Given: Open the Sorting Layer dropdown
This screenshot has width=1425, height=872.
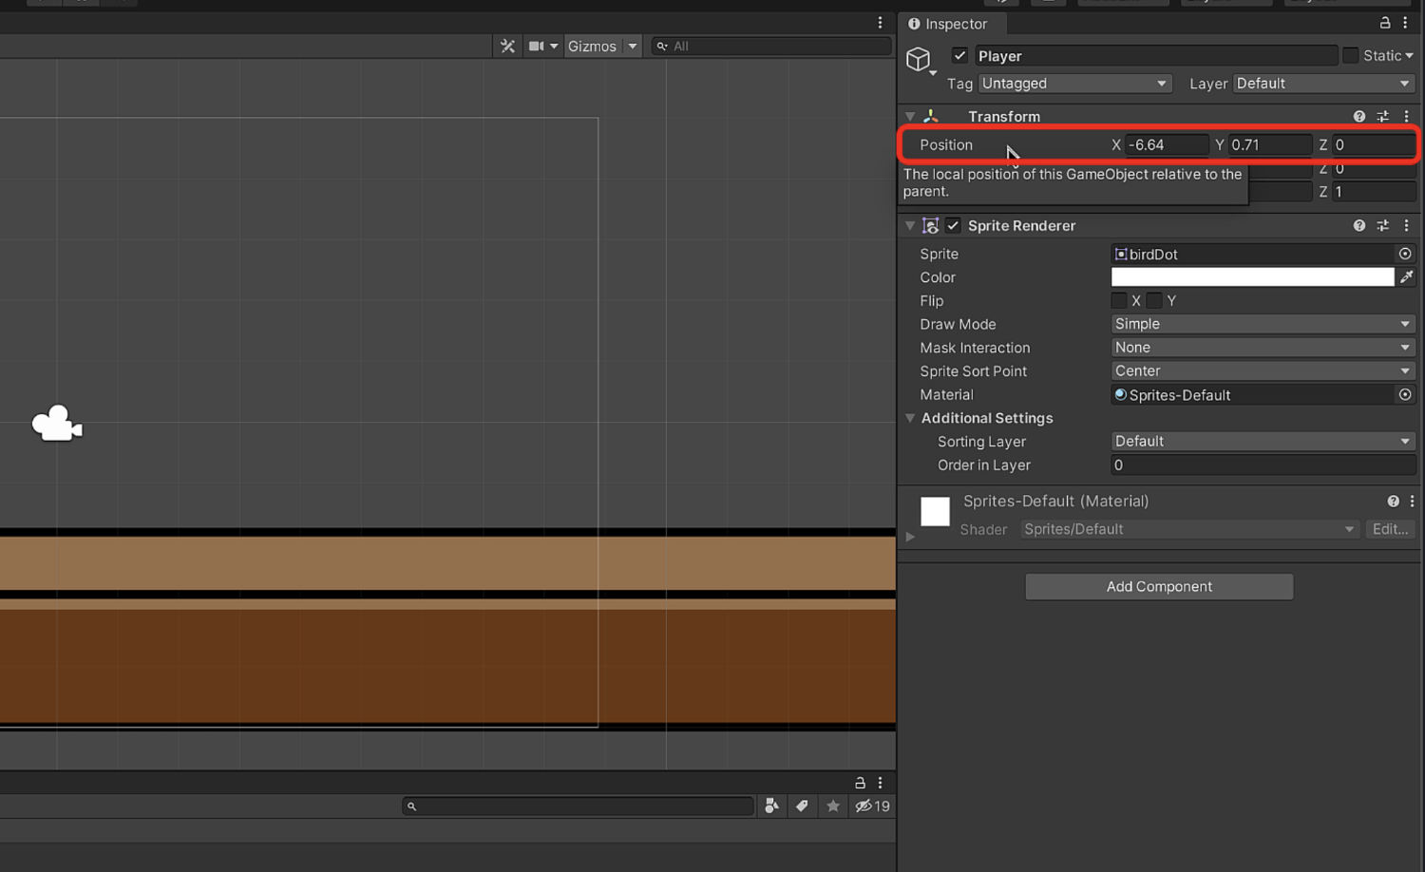Looking at the screenshot, I should 1263,441.
